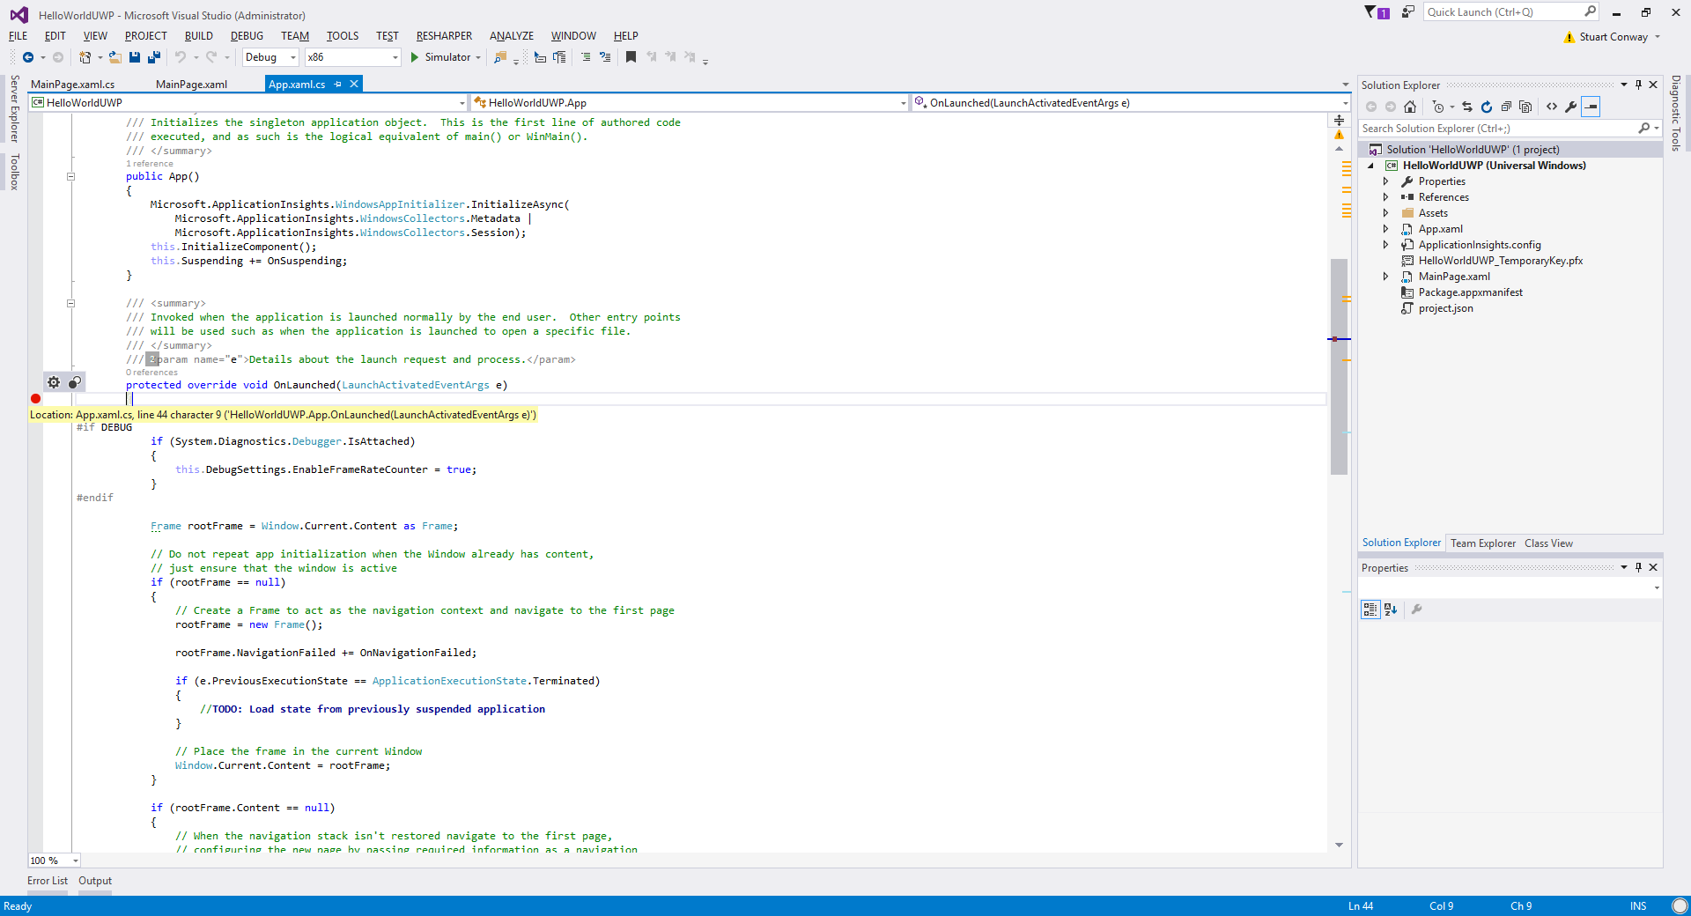Click the Solution Explorer Home icon
Screen dimensions: 1691x916
tap(1410, 107)
